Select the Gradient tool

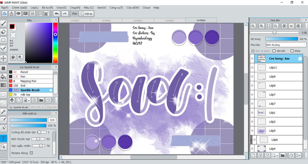[x=4, y=85]
